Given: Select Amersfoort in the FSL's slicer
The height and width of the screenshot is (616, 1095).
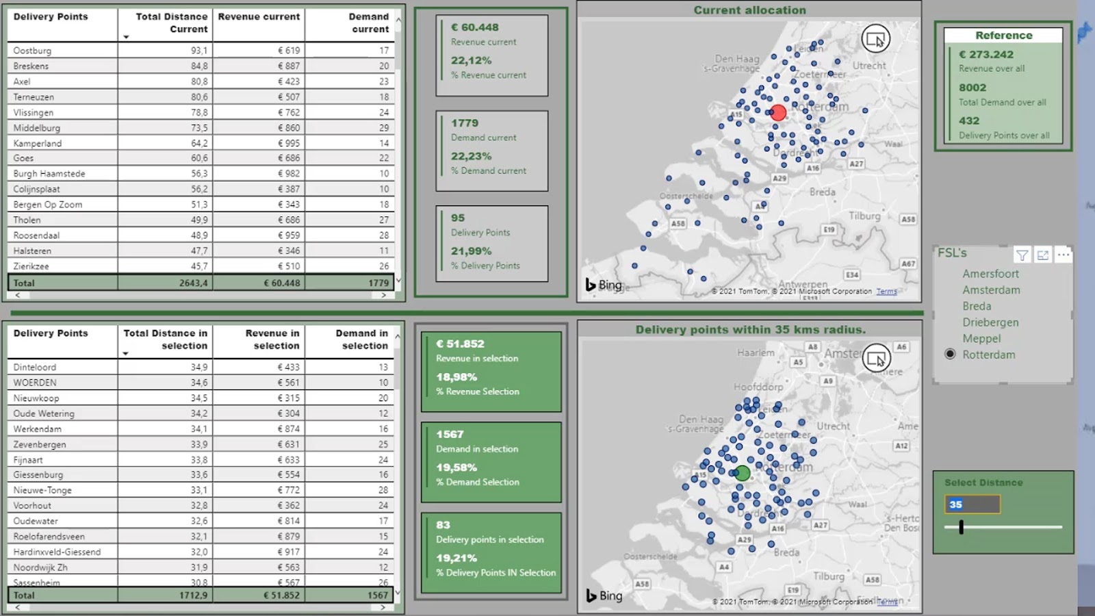Looking at the screenshot, I should click(x=990, y=274).
